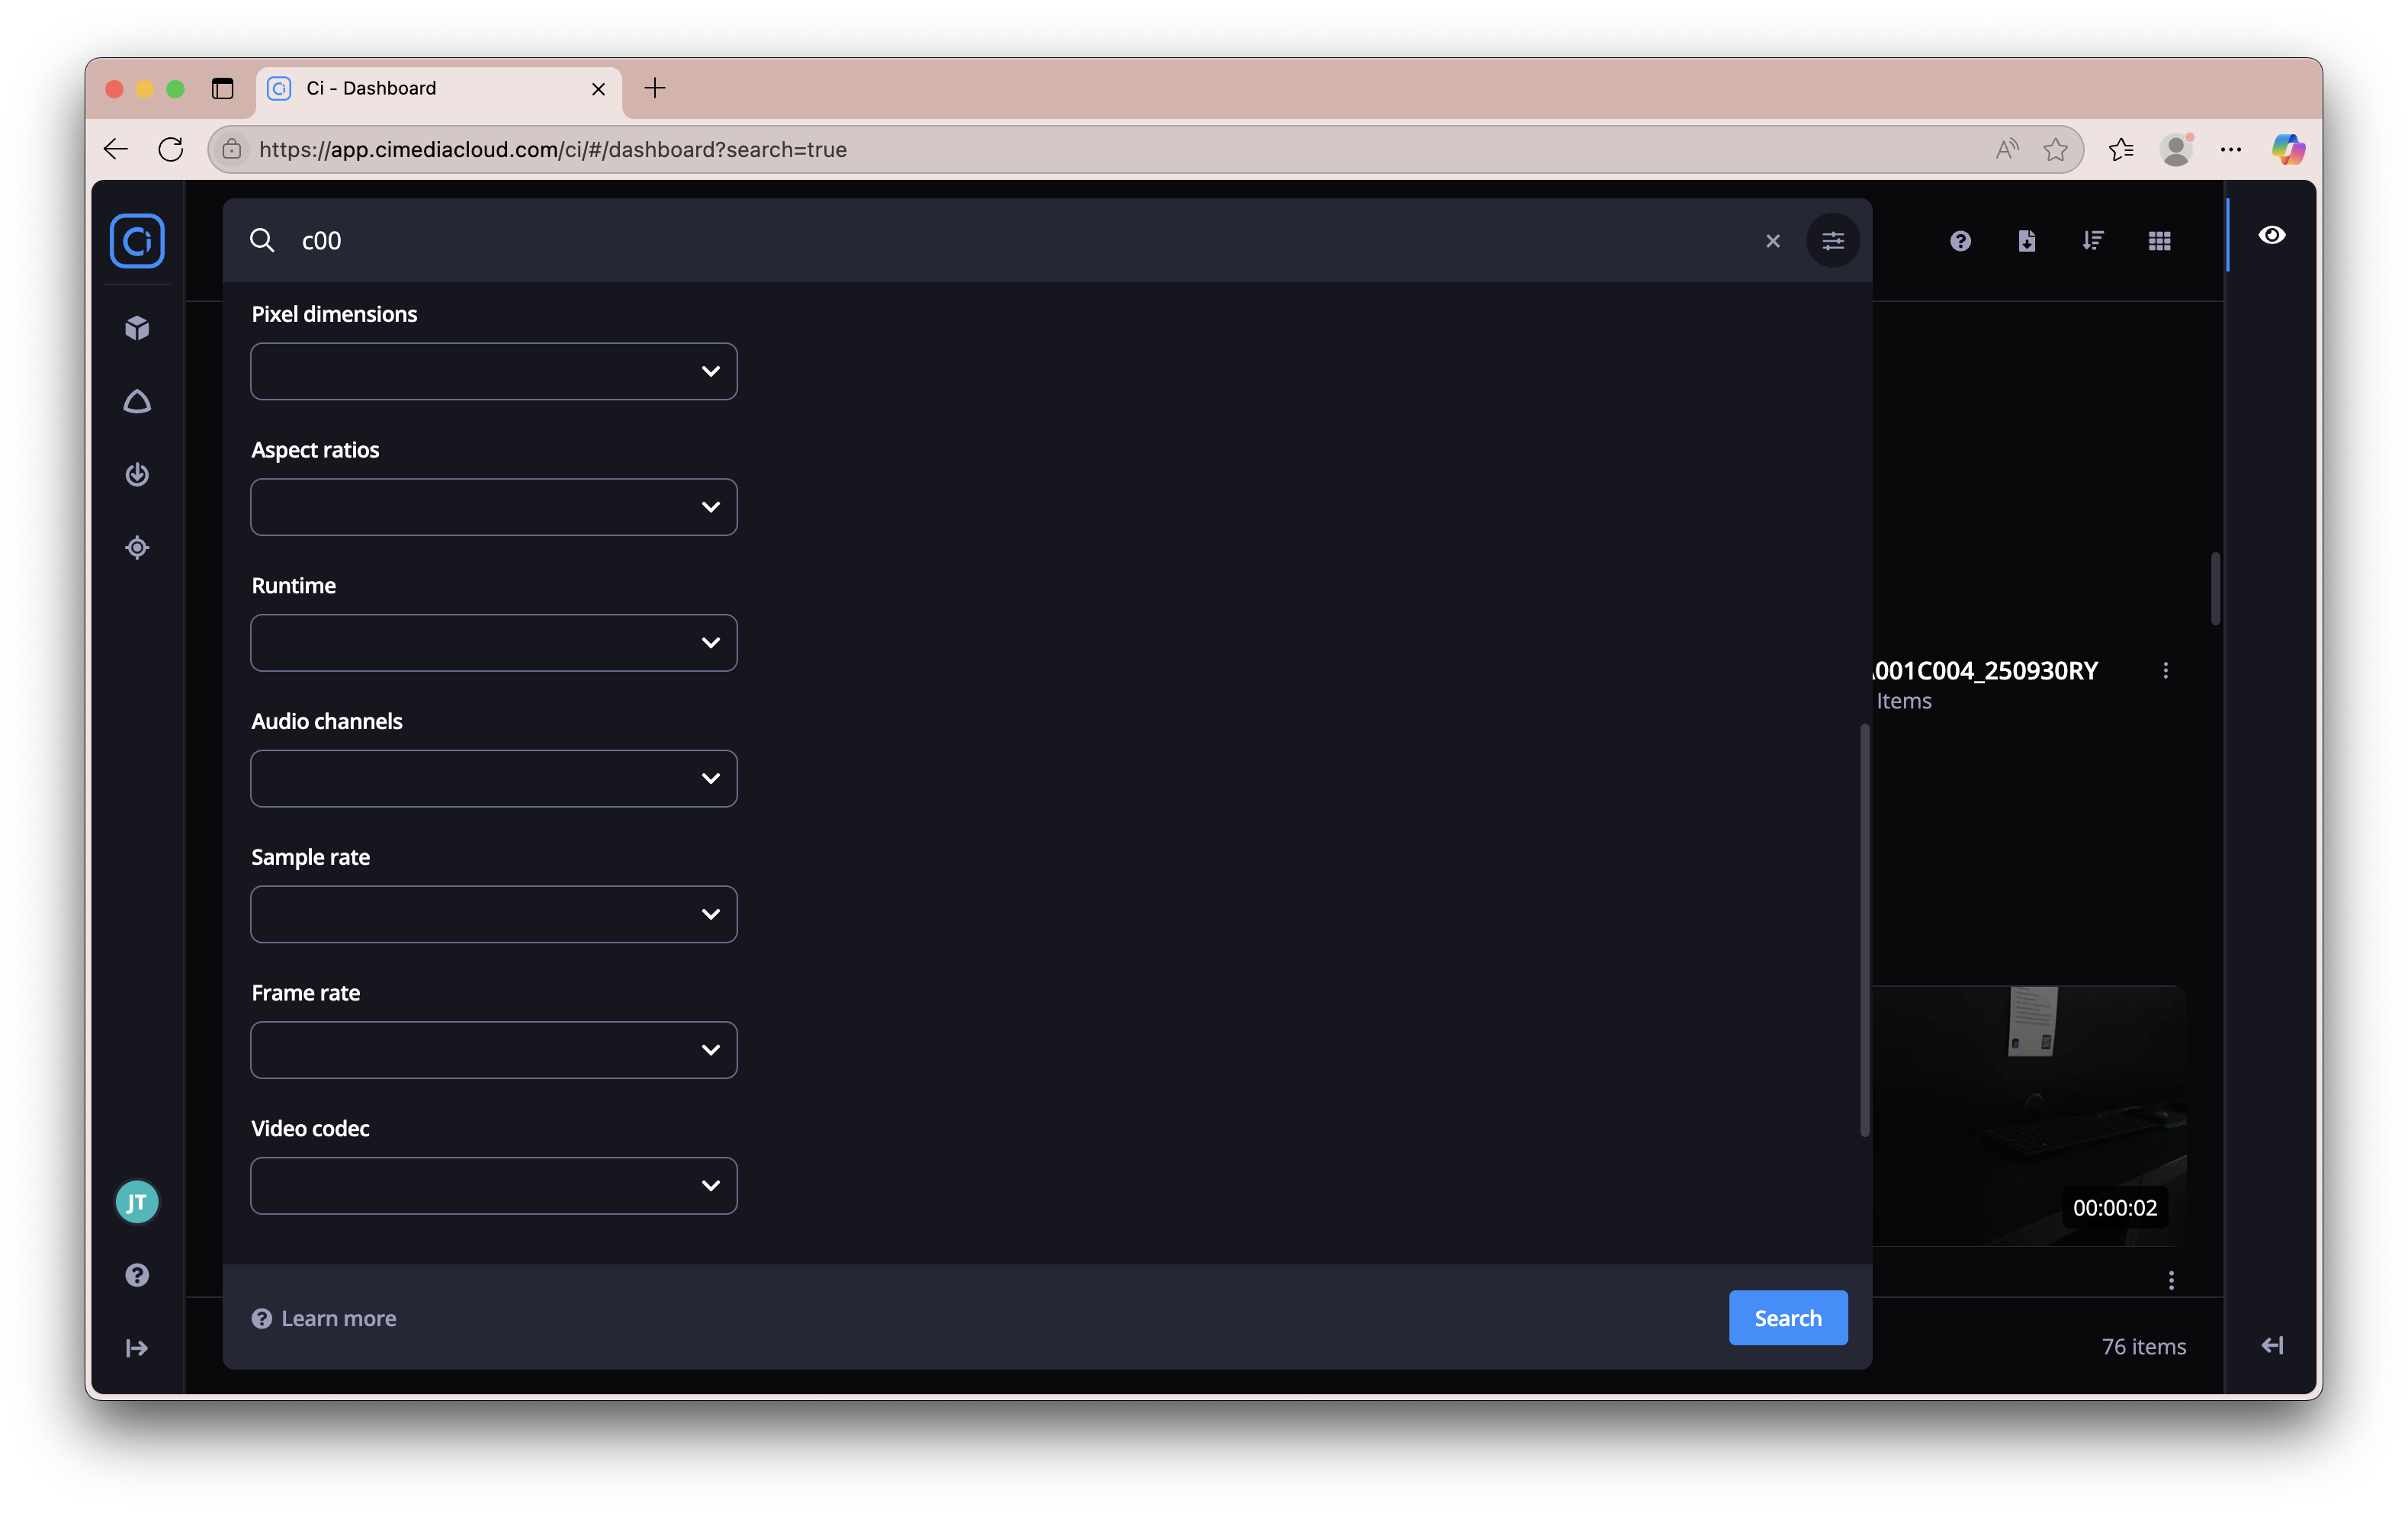Close the Ci - Dashboard tab

(598, 89)
